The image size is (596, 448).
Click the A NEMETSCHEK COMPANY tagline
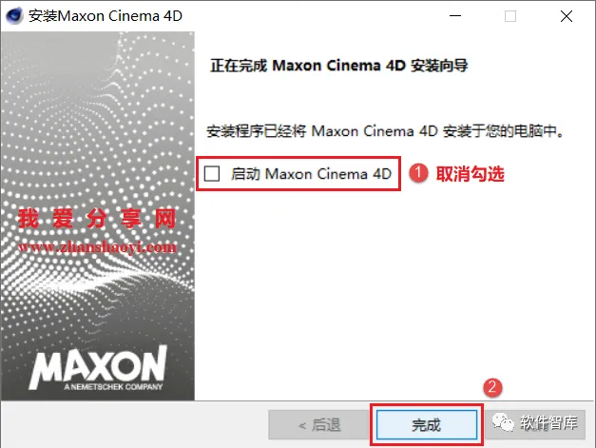pyautogui.click(x=113, y=387)
